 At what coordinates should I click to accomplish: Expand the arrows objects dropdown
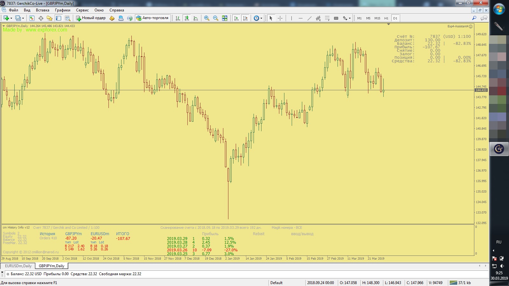tap(350, 18)
